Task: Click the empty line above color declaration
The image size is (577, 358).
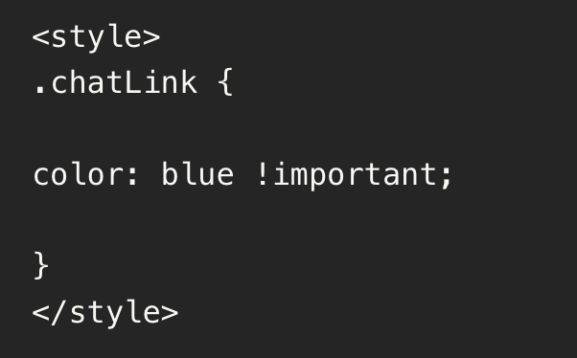Action: 288,128
